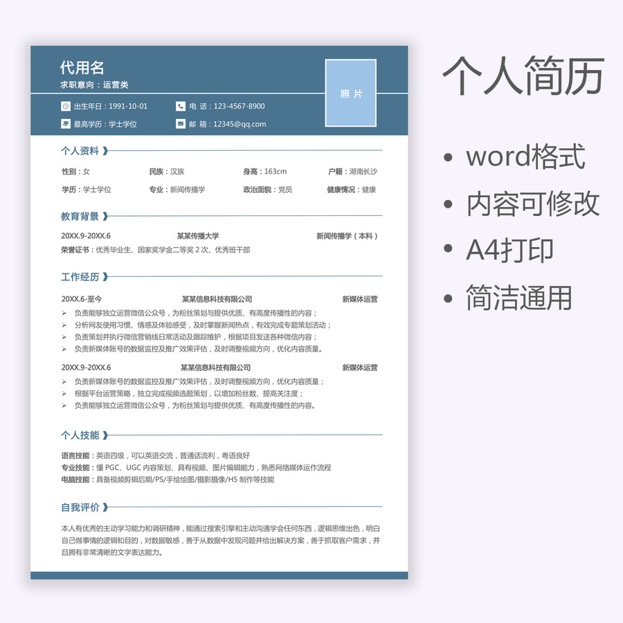This screenshot has width=623, height=623.
Task: Click the 健康情况：健康 field
Action: pyautogui.click(x=352, y=190)
